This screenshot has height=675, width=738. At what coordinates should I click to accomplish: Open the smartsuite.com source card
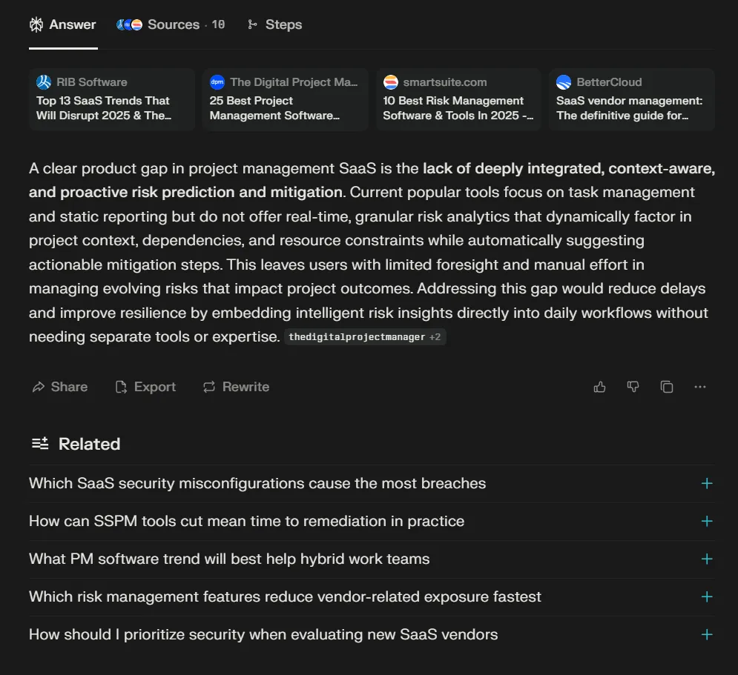[458, 99]
